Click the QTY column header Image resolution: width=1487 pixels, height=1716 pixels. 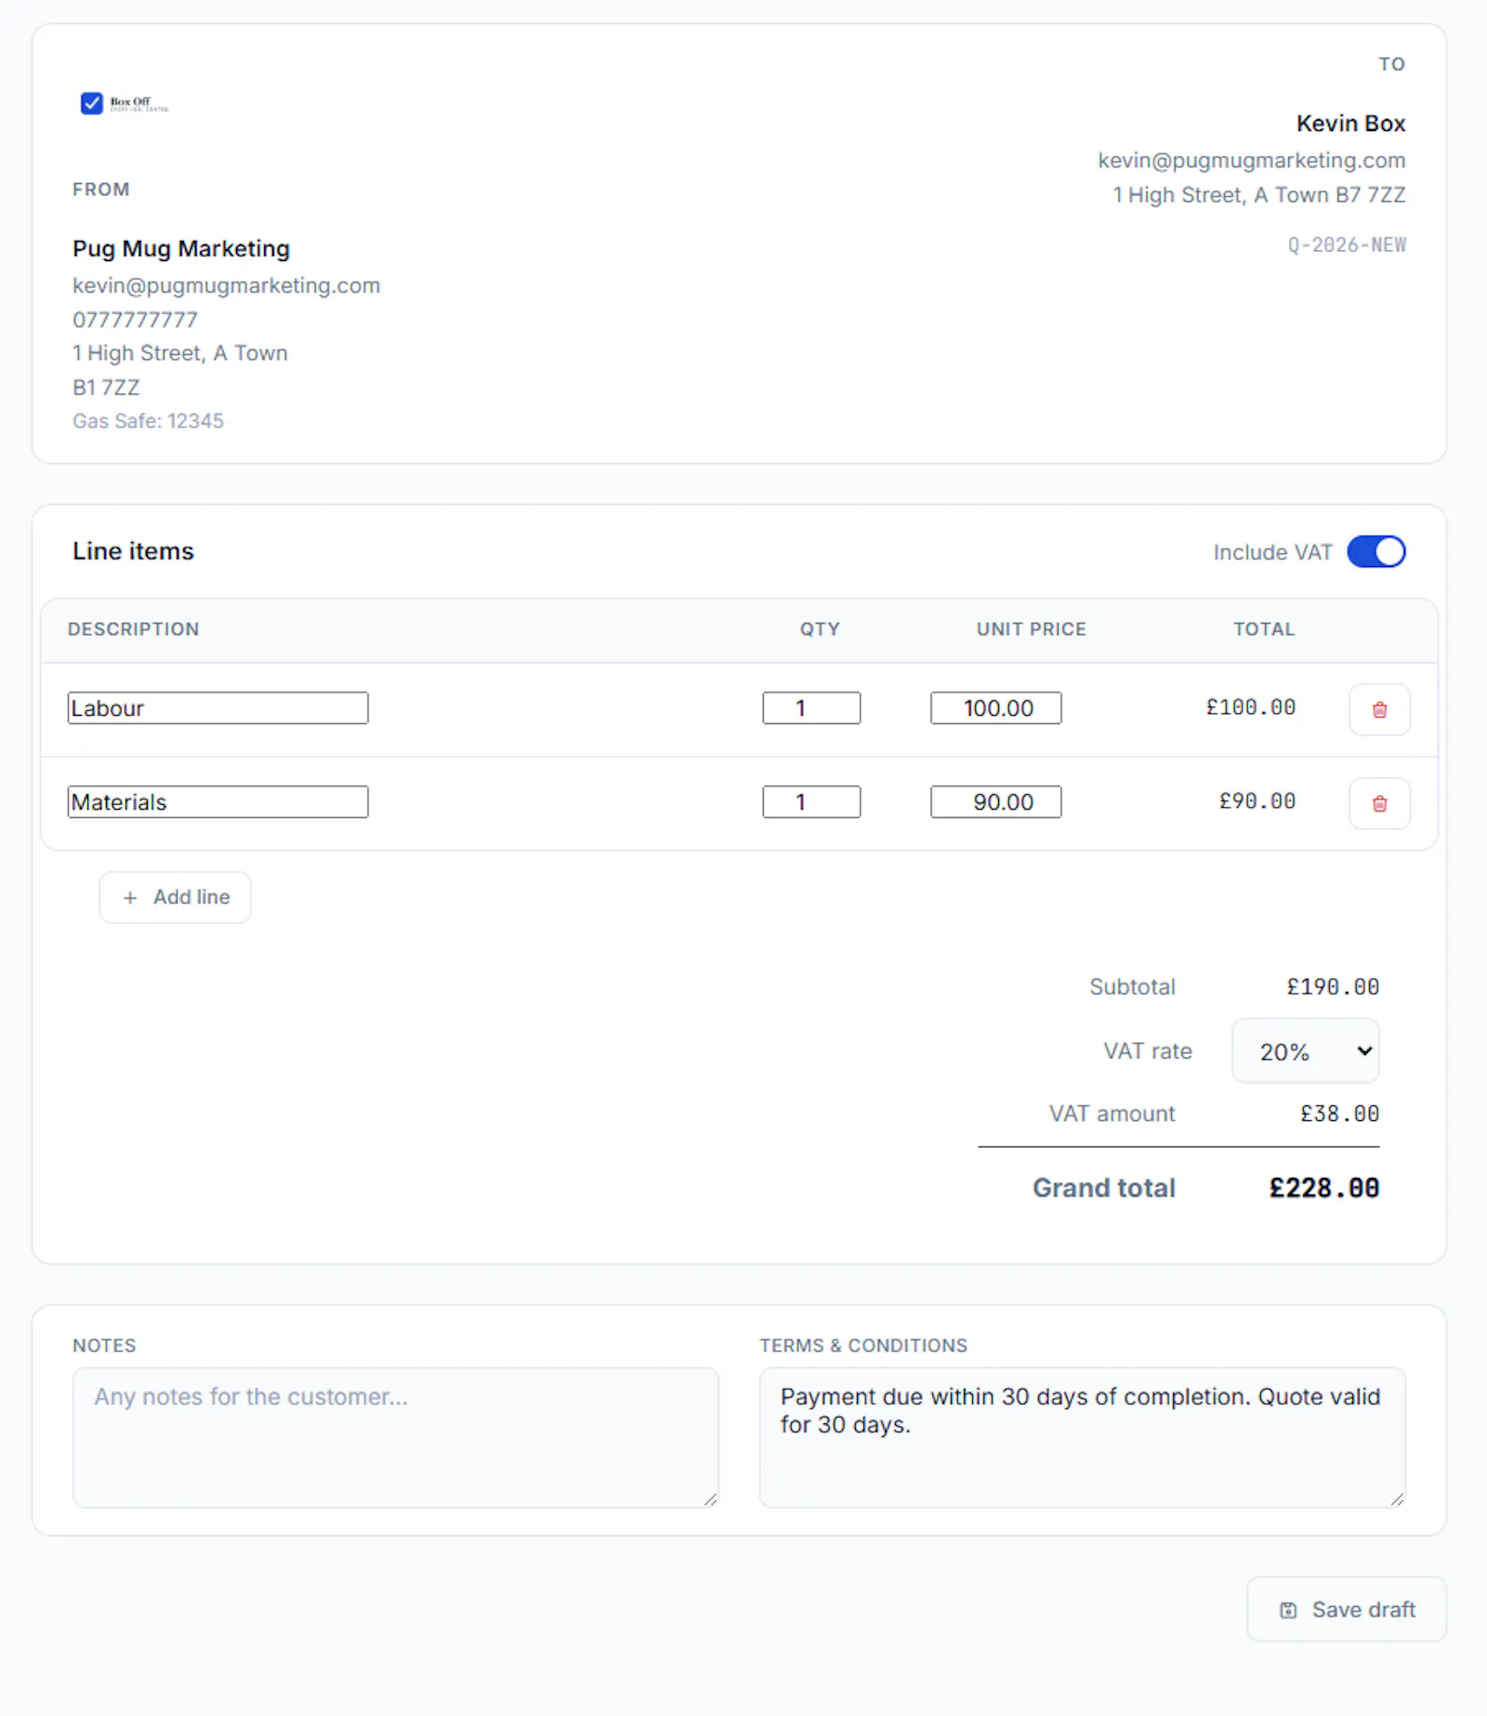coord(820,629)
